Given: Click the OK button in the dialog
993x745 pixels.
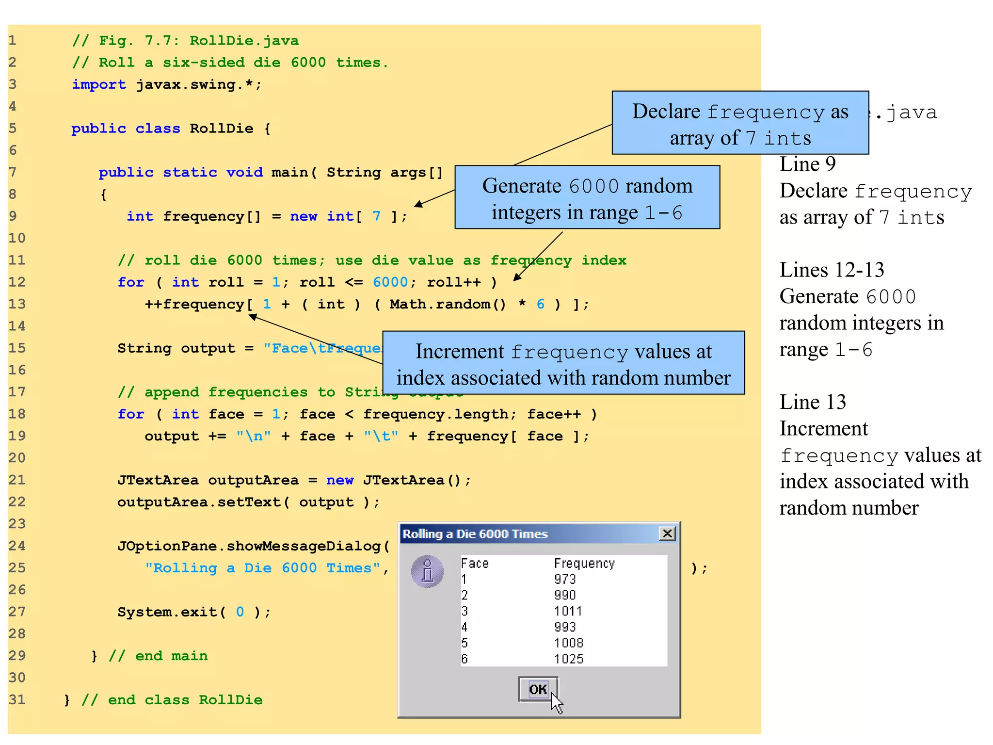Looking at the screenshot, I should click(x=538, y=689).
